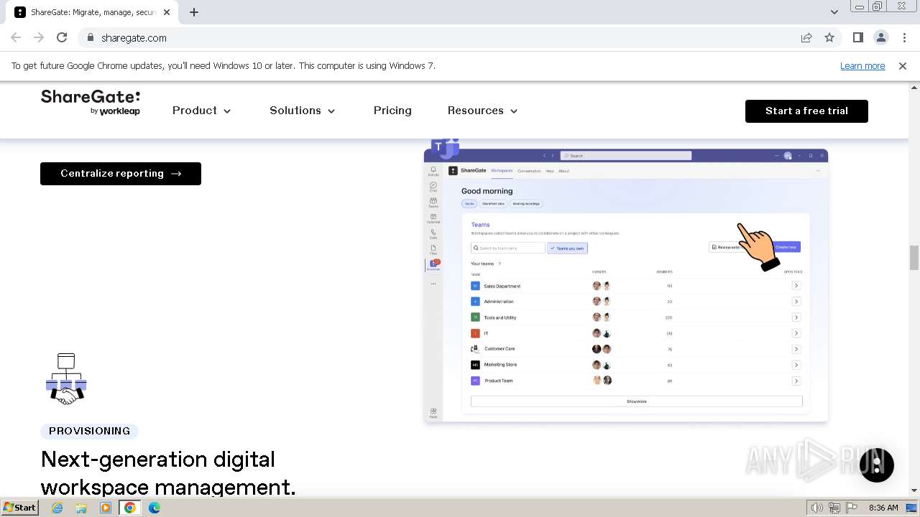
Task: Open Files in Teams sidebar
Action: (x=433, y=249)
